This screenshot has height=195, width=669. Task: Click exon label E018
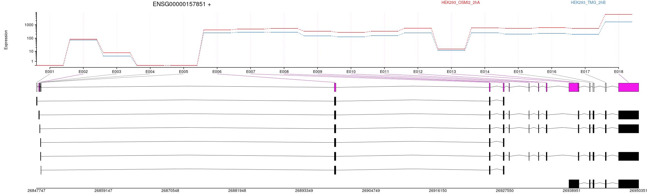[x=619, y=72]
